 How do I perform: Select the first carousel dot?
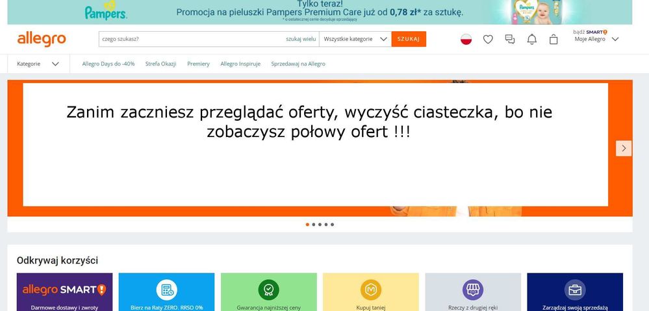(307, 225)
